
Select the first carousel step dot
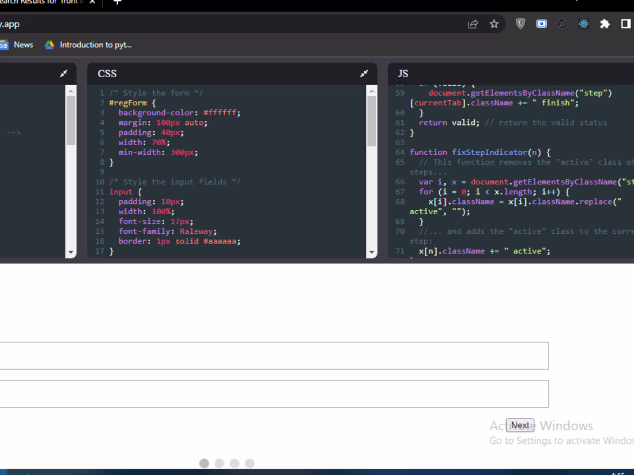204,463
